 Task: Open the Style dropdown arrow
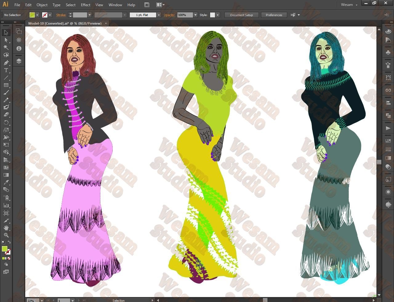tap(218, 15)
